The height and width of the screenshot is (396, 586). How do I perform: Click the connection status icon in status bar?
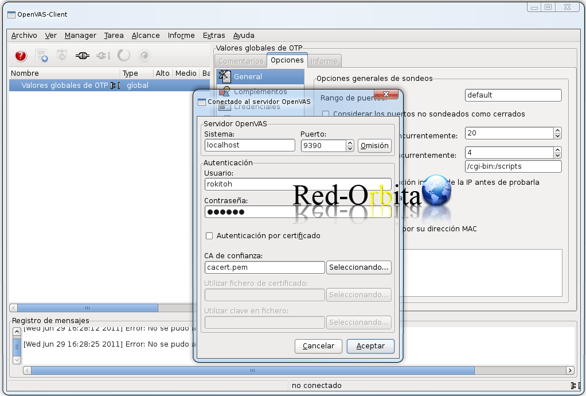tap(576, 386)
